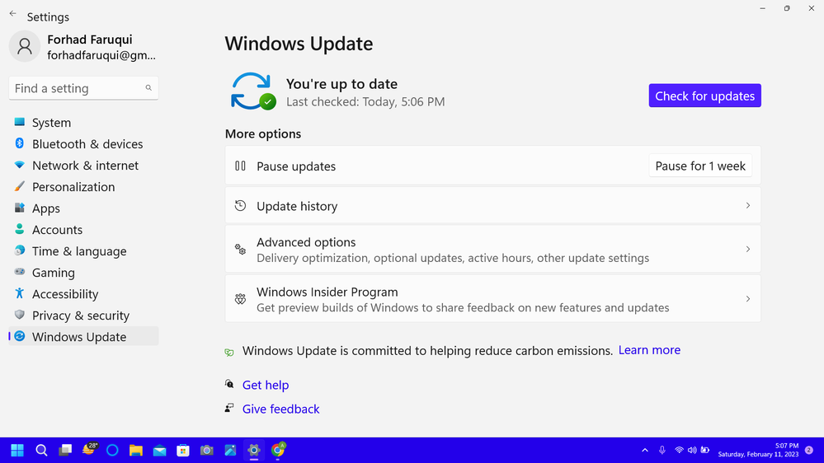Screen dimensions: 824x463
Task: Open the Photos app from the taskbar
Action: coord(230,450)
